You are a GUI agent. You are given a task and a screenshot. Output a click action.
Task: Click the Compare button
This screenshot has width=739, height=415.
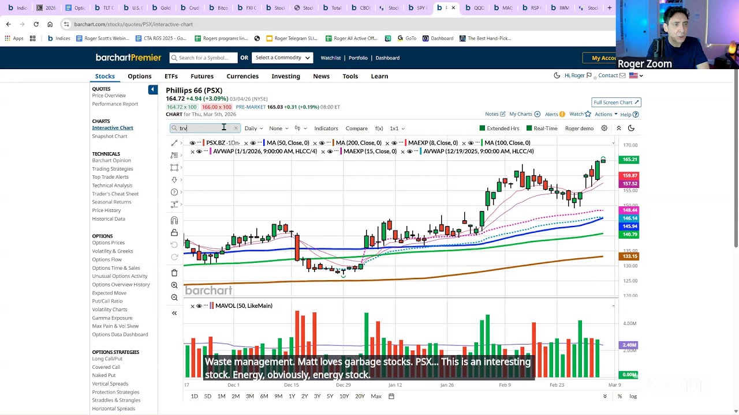357,128
